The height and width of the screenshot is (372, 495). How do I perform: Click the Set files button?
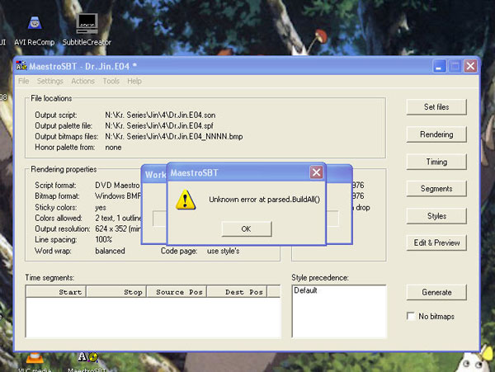tap(436, 107)
